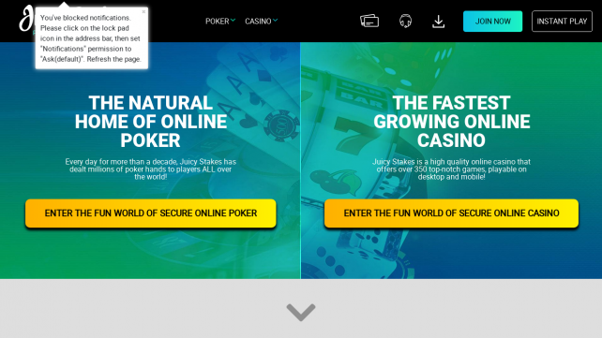The image size is (602, 338).
Task: Enter the fun world of online poker
Action: (x=150, y=213)
